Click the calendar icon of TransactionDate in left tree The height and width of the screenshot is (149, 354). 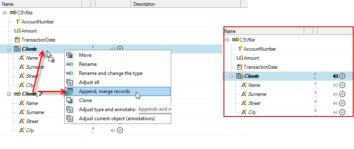17,40
